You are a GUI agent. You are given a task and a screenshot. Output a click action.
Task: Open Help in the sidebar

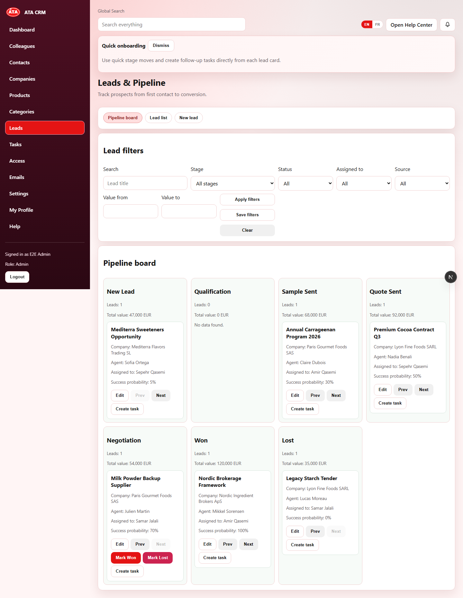(x=45, y=226)
